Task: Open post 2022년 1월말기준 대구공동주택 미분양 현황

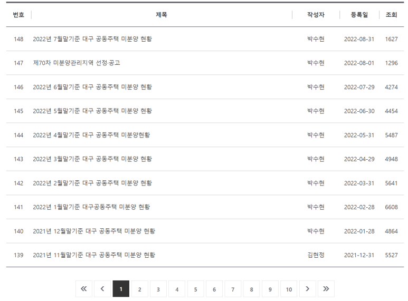Action: [91, 207]
